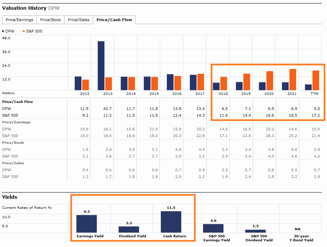Click DPW 2012 Price/Cash Flow value 11.9
The height and width of the screenshot is (247, 327).
click(x=84, y=109)
